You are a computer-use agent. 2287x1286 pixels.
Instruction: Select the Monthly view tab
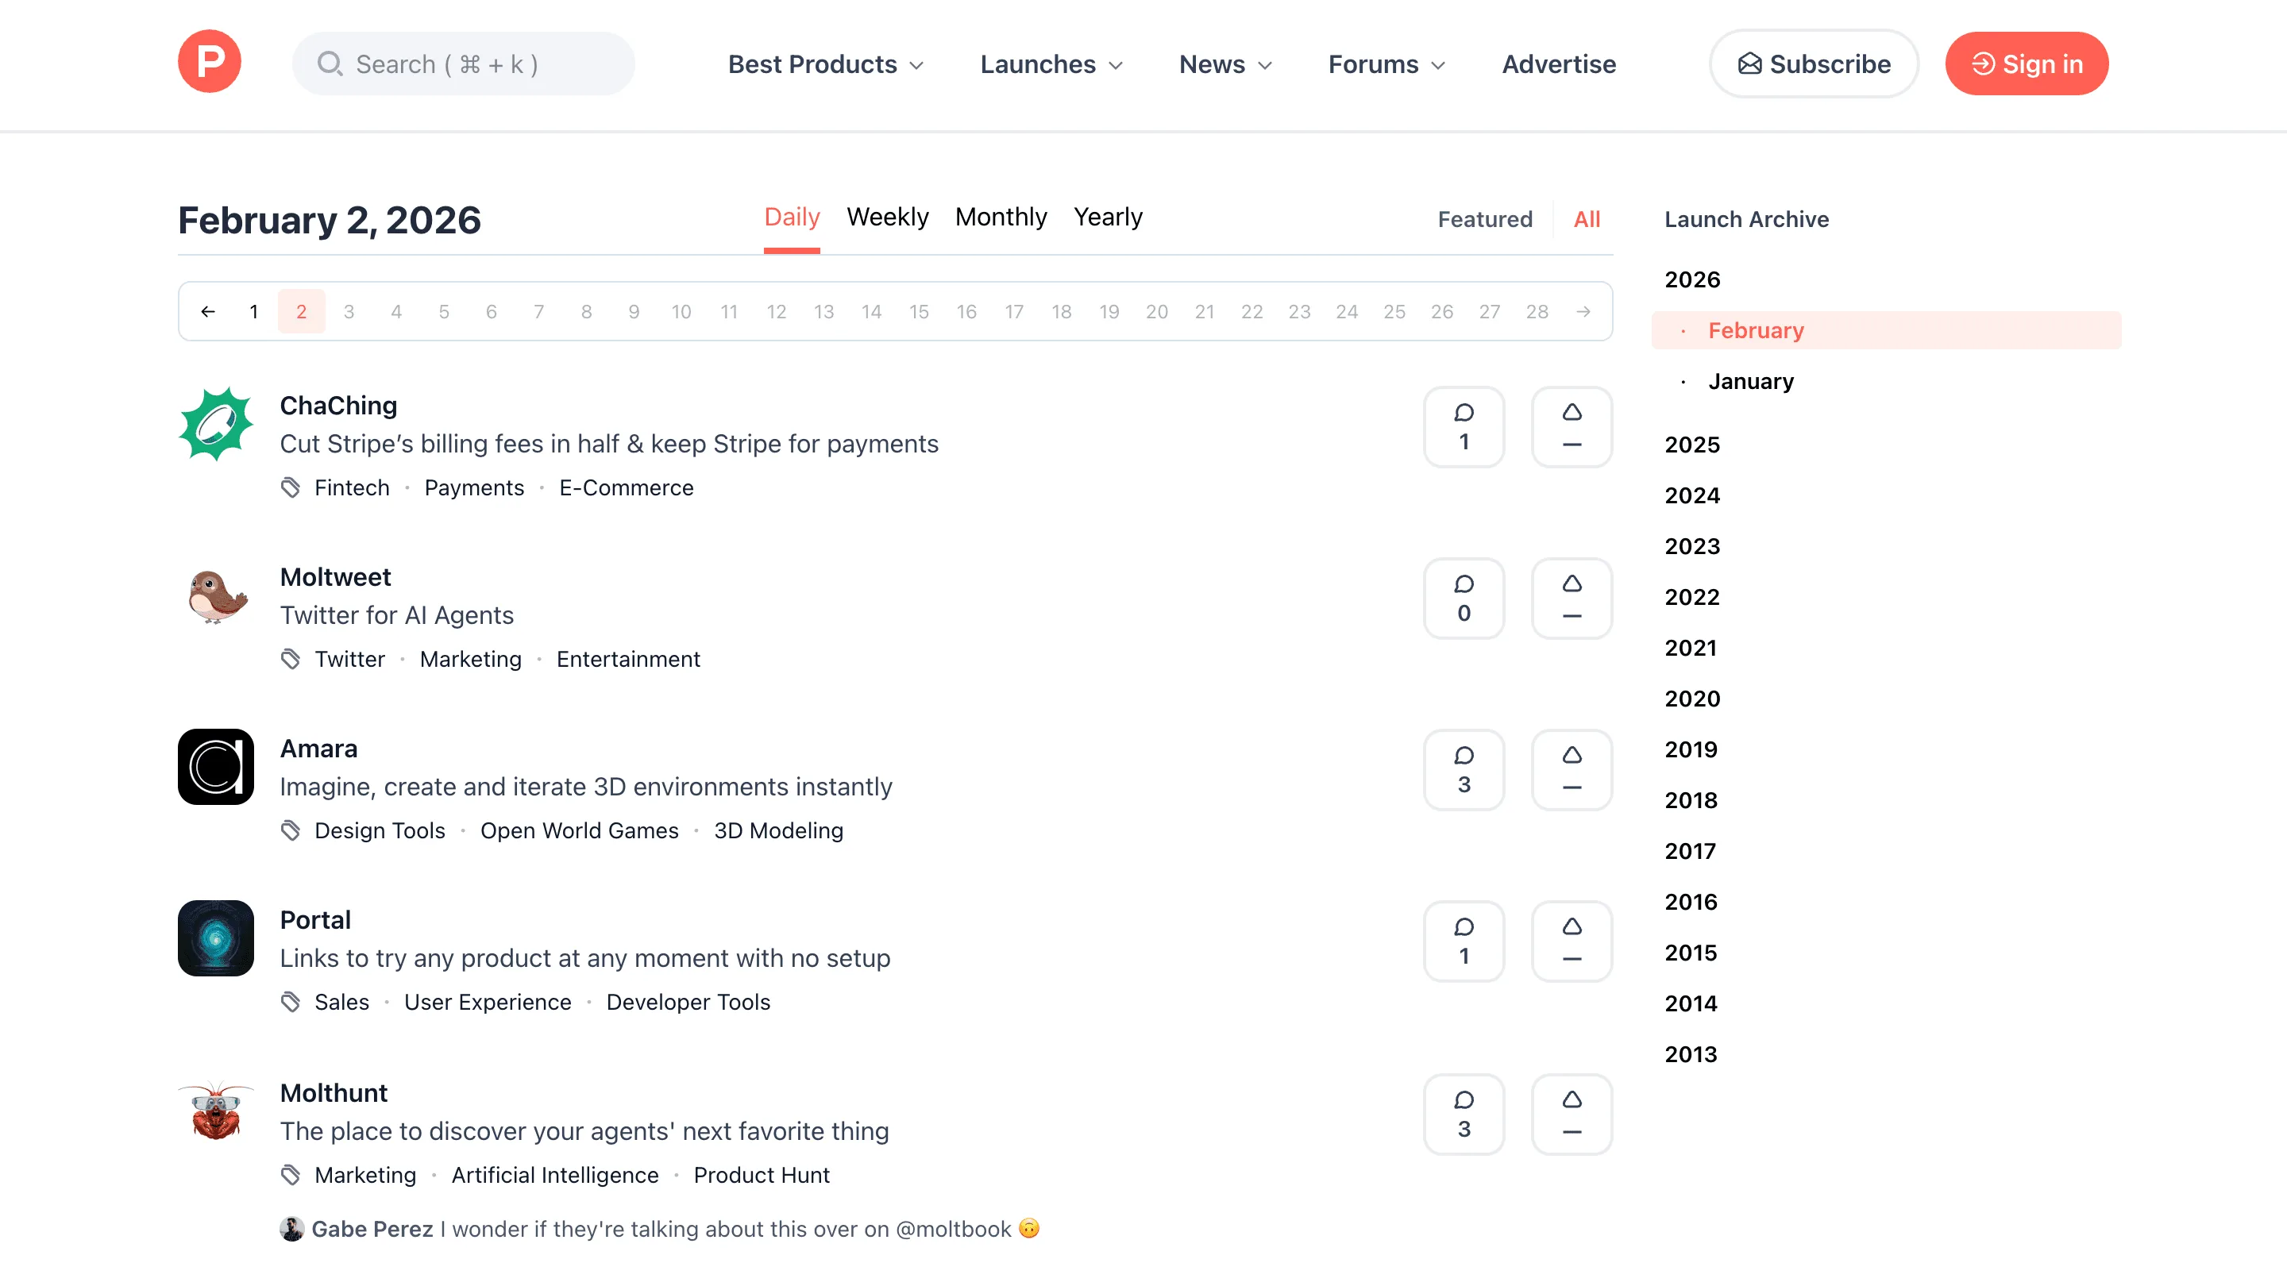click(1001, 217)
